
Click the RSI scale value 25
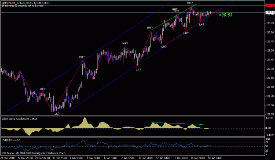(x=267, y=151)
